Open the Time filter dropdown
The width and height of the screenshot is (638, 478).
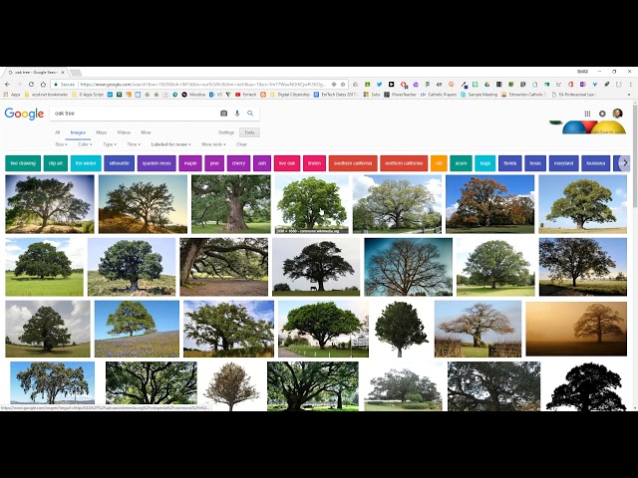coord(134,144)
